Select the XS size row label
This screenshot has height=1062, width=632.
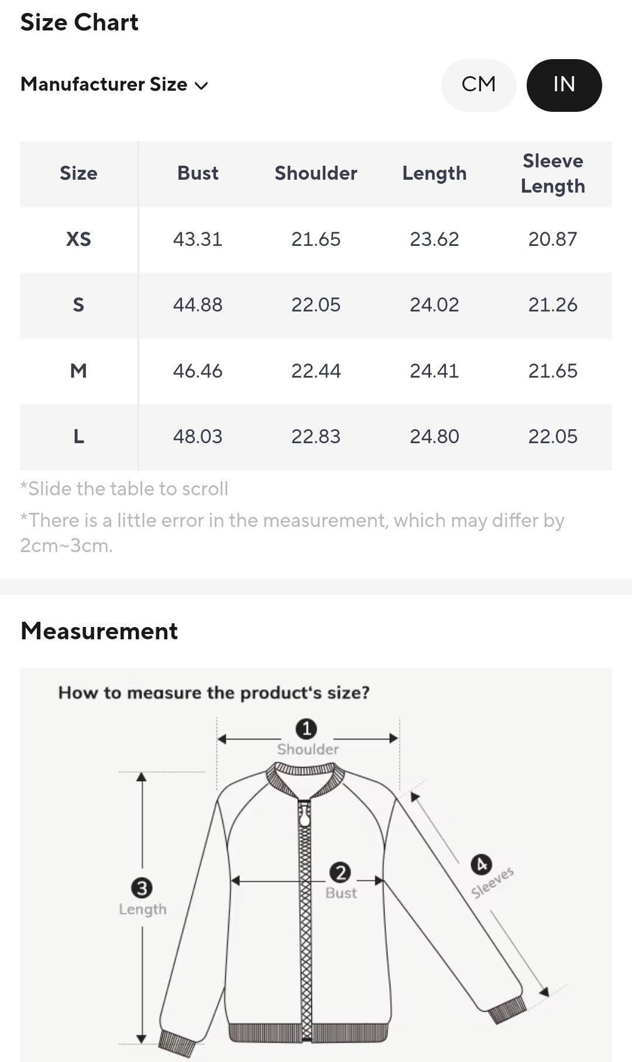78,239
